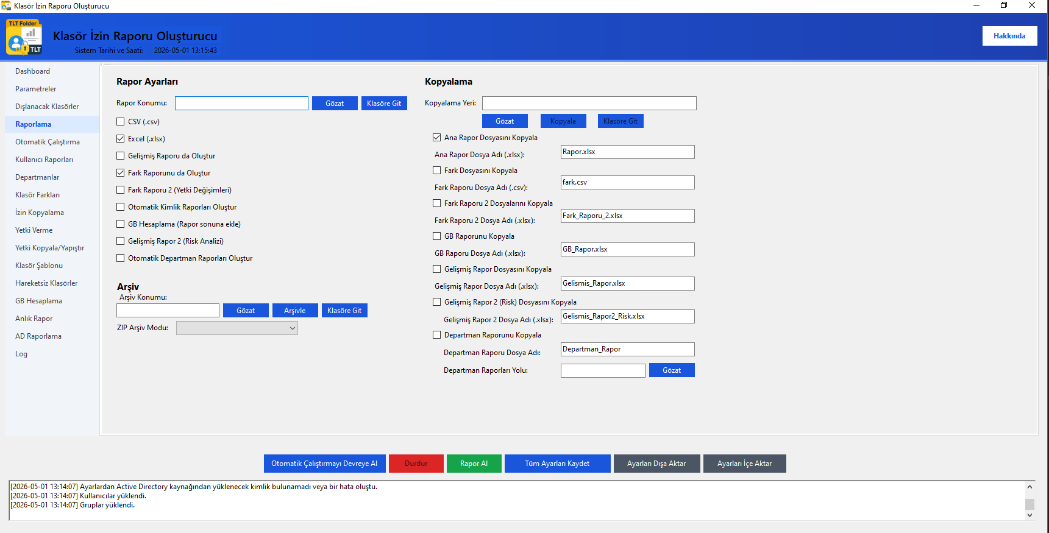Open the ZIP Arşiv Modu dropdown
The height and width of the screenshot is (533, 1049).
pyautogui.click(x=237, y=328)
